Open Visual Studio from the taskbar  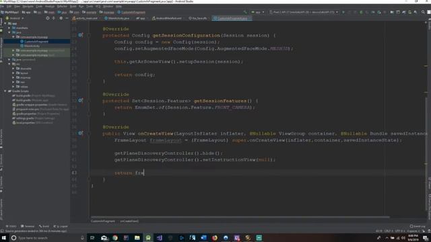[x=160, y=238]
